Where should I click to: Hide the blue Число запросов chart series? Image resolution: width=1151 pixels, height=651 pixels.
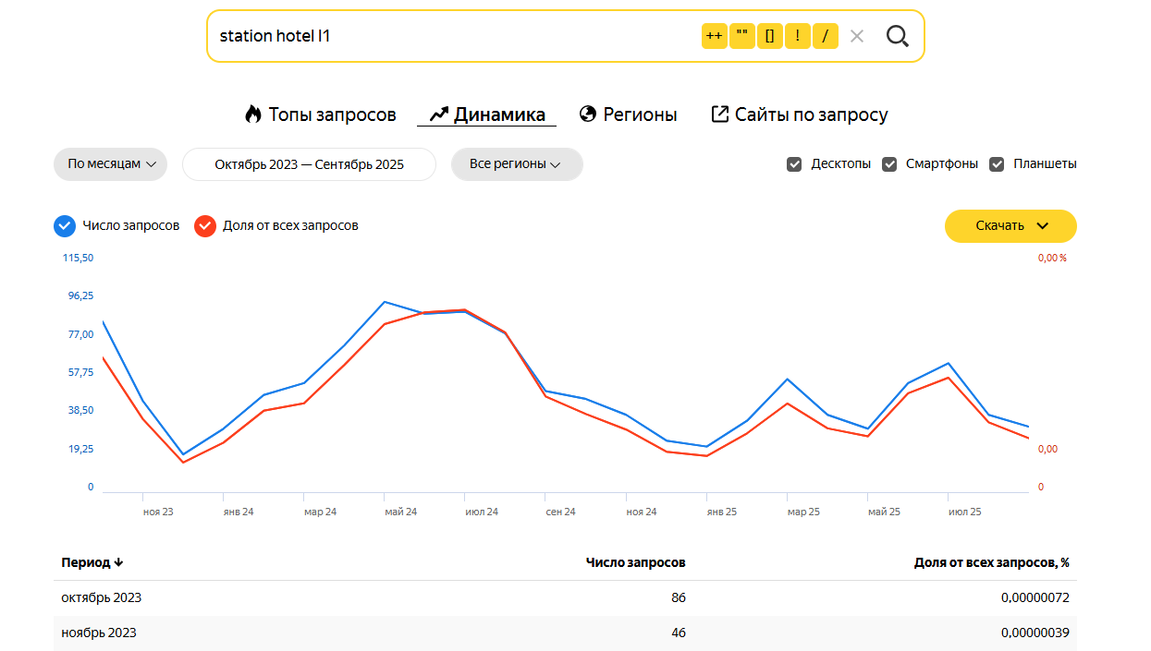pos(65,225)
